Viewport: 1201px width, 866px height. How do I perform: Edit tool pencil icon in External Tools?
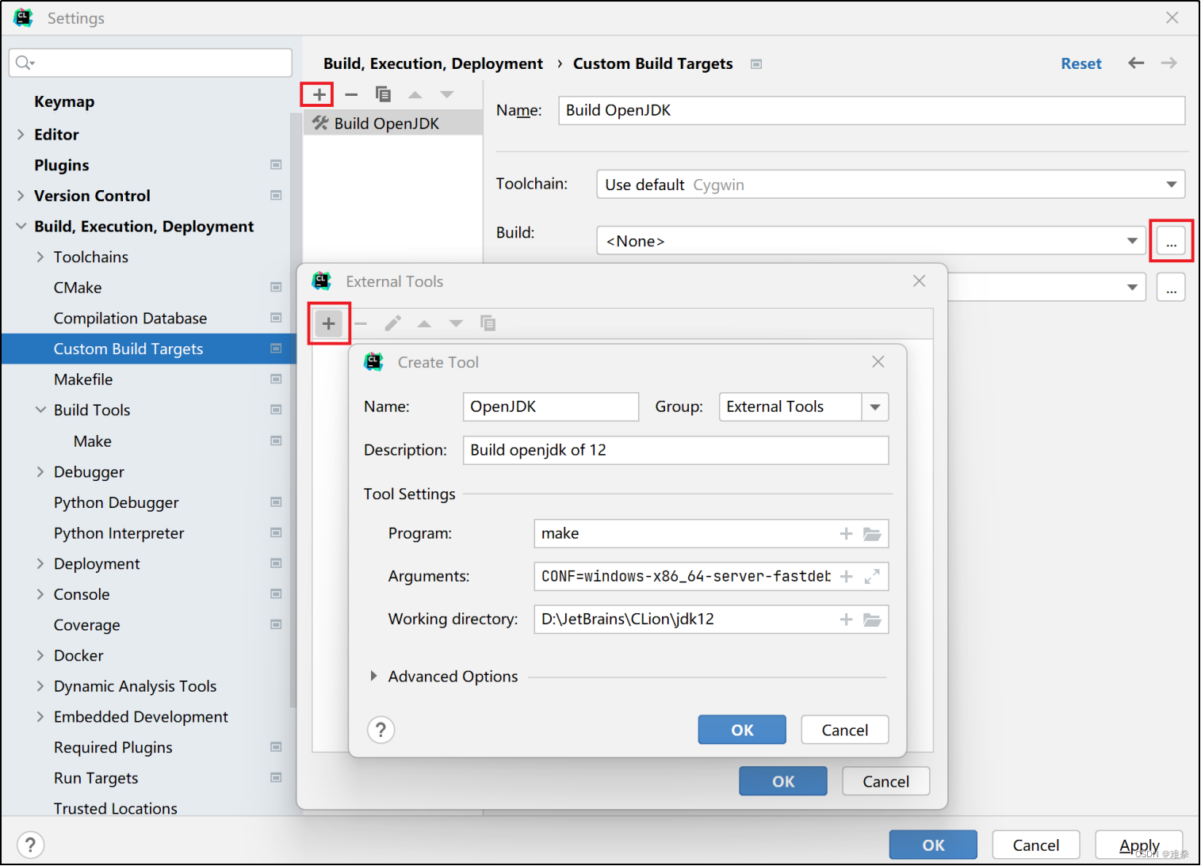pyautogui.click(x=393, y=323)
